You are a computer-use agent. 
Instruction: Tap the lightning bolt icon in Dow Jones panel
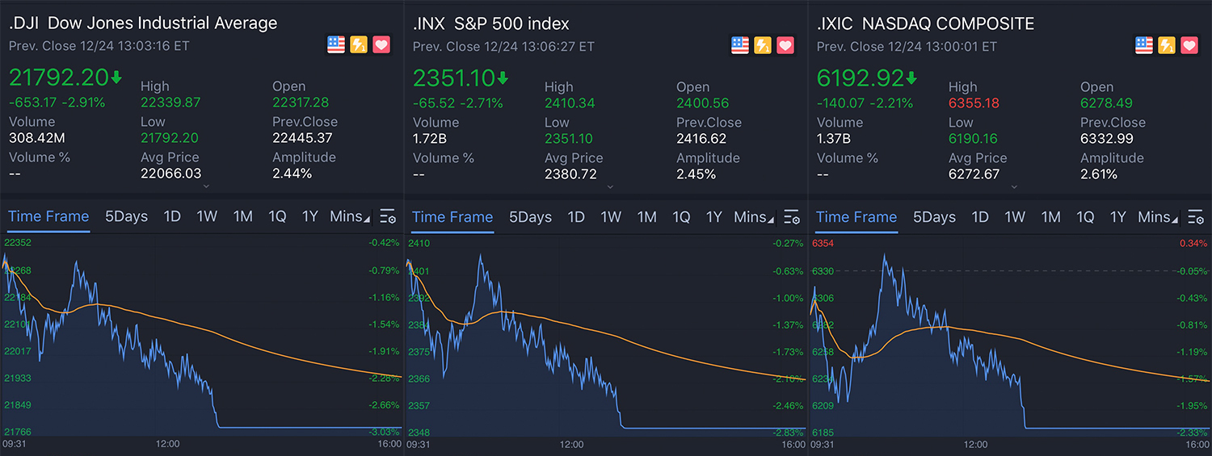[x=359, y=45]
